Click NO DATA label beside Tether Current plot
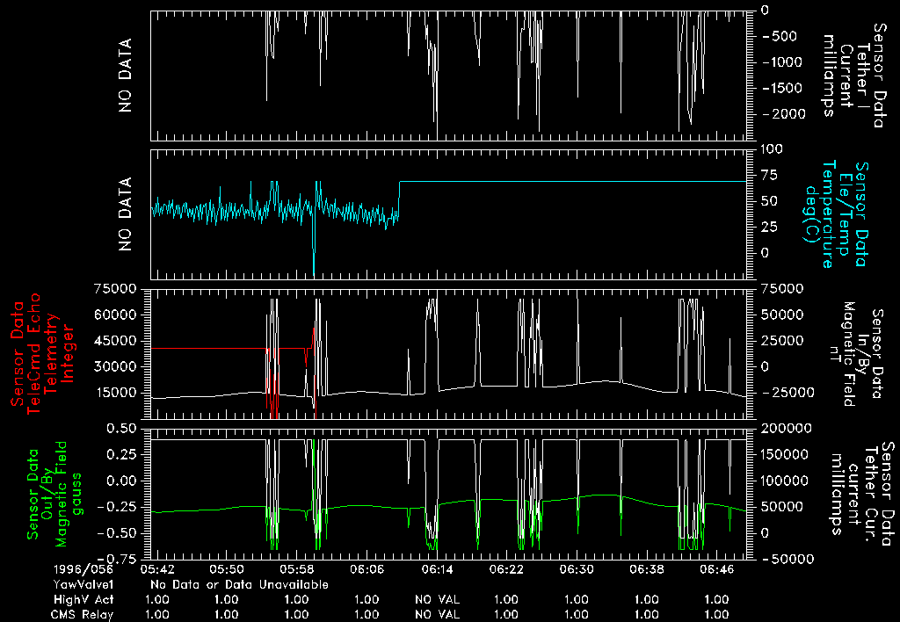 [x=127, y=76]
